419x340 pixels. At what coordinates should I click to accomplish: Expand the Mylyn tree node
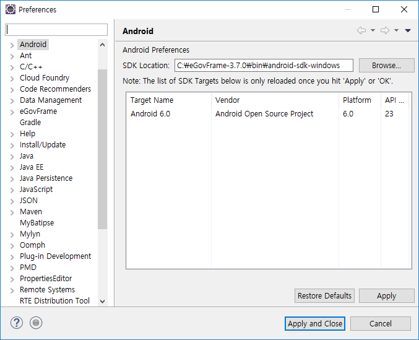12,235
